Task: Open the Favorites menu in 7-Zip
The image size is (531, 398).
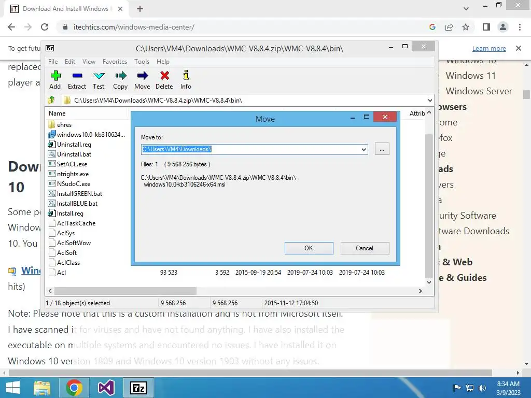Action: pyautogui.click(x=115, y=62)
